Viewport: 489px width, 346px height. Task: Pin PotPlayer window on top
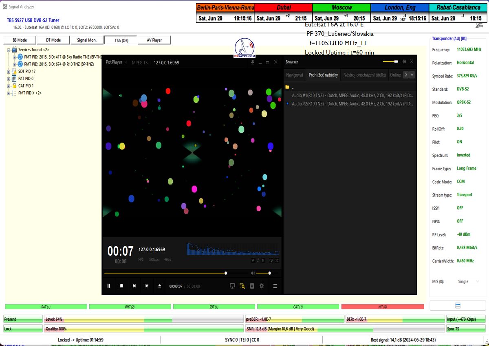pyautogui.click(x=253, y=62)
